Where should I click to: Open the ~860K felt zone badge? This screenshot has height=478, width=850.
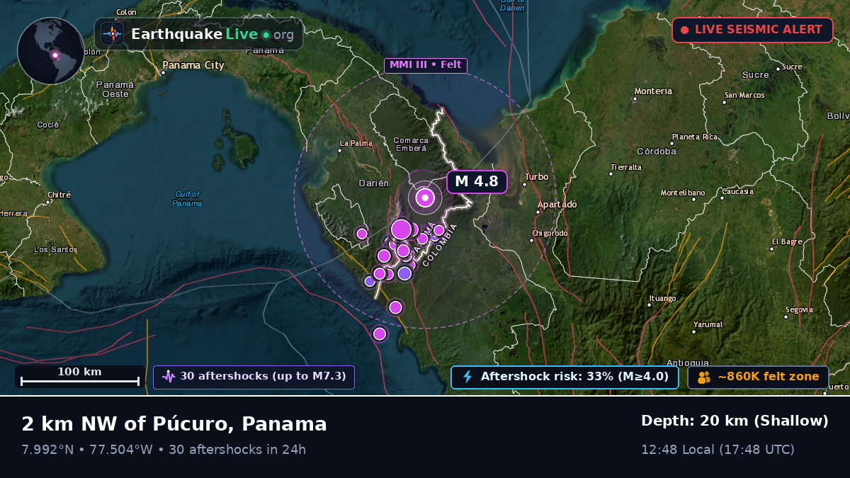[758, 377]
